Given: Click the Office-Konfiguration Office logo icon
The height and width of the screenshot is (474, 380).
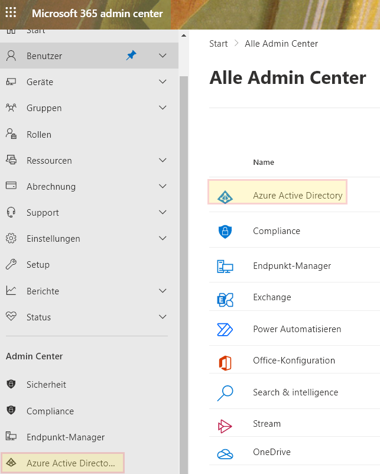Looking at the screenshot, I should pyautogui.click(x=225, y=363).
